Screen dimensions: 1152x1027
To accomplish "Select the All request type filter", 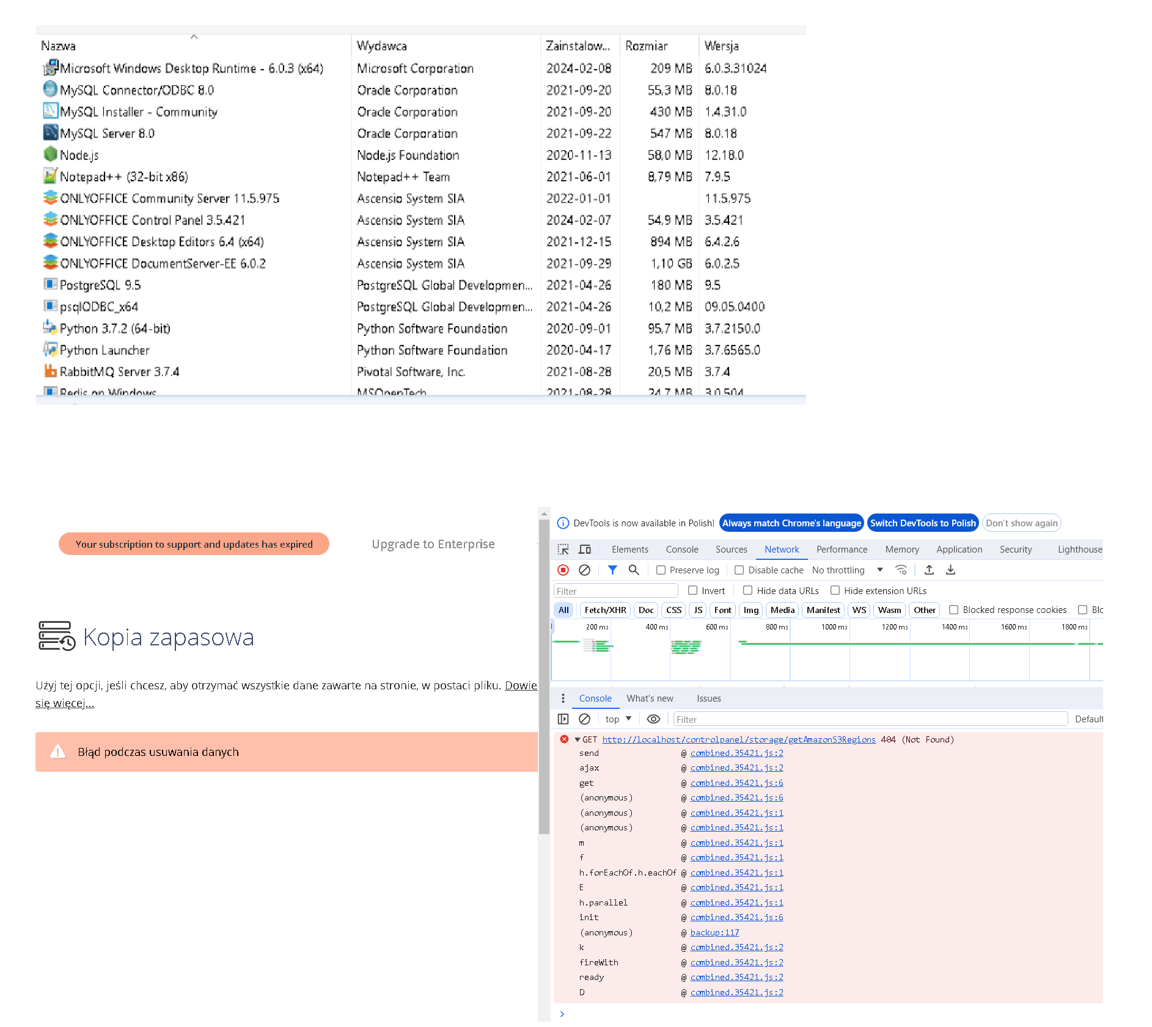I will [563, 610].
